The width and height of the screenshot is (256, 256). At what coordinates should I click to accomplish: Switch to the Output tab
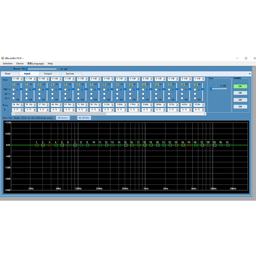click(48, 74)
